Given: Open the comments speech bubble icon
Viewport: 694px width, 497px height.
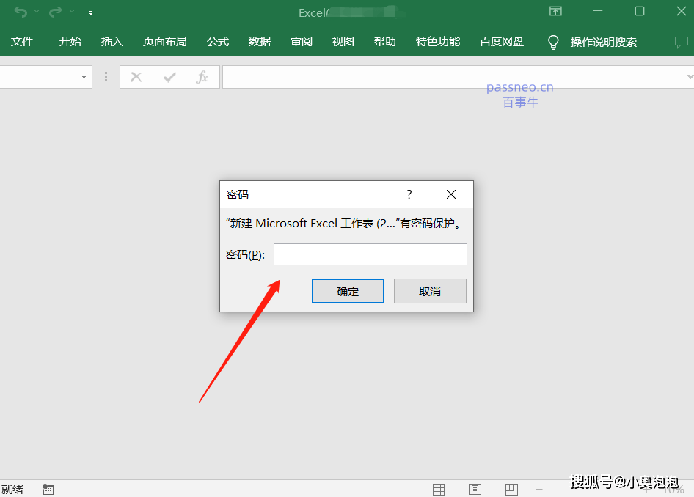Looking at the screenshot, I should tap(681, 43).
